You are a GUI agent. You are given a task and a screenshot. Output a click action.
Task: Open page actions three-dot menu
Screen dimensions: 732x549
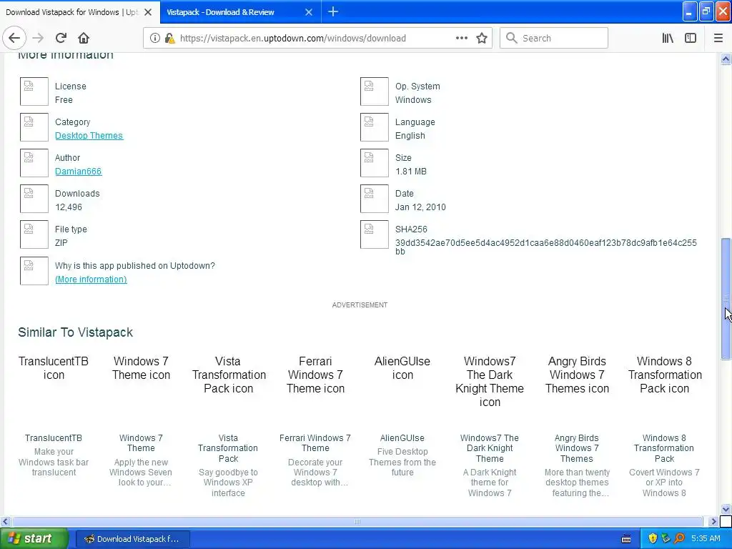coord(461,38)
